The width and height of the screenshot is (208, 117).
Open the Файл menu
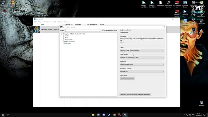[35, 22]
